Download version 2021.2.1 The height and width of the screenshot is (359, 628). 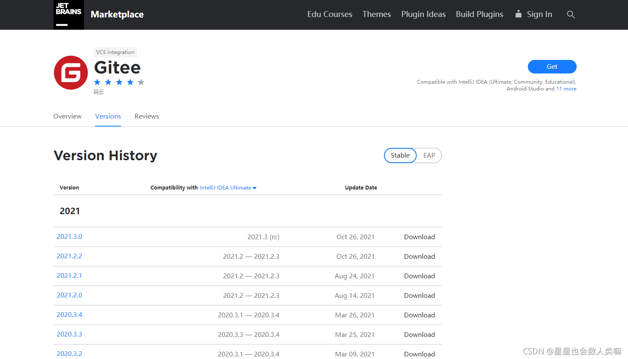(419, 276)
